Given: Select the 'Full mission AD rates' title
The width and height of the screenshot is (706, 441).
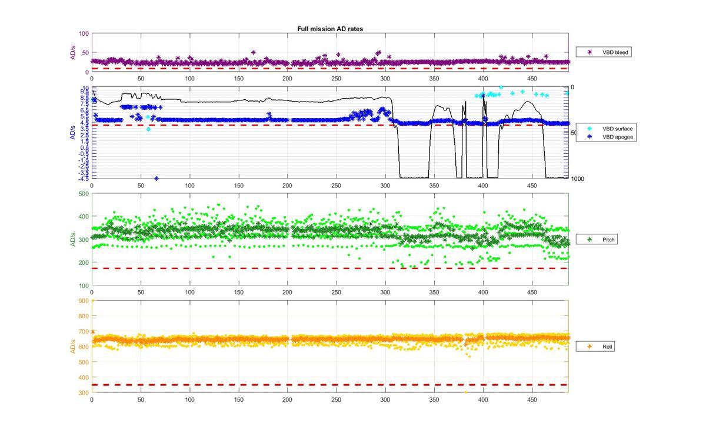Looking at the screenshot, I should (x=329, y=29).
